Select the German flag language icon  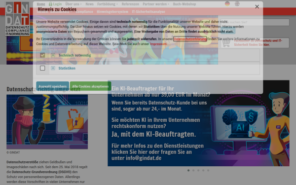[227, 3]
